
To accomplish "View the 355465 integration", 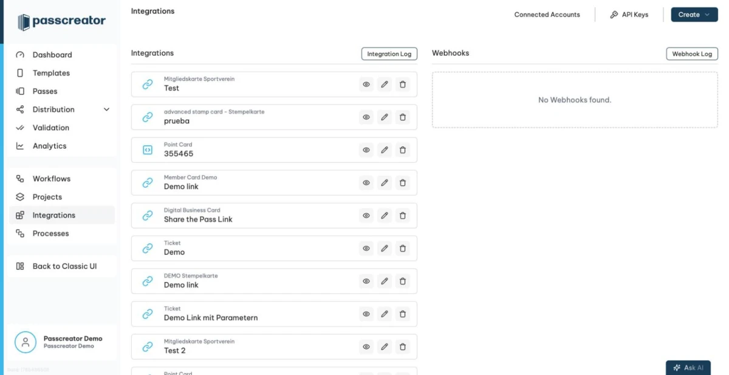I will tap(366, 150).
